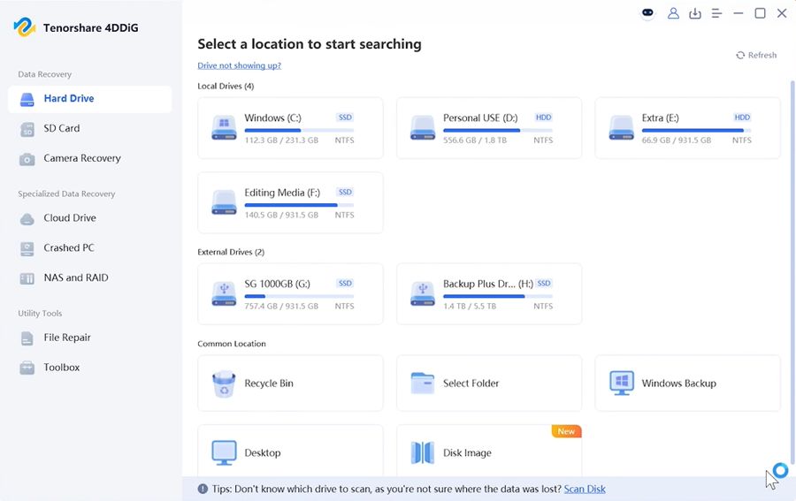Click the Editing Media (F:) drive icon
796x501 pixels.
tap(224, 203)
